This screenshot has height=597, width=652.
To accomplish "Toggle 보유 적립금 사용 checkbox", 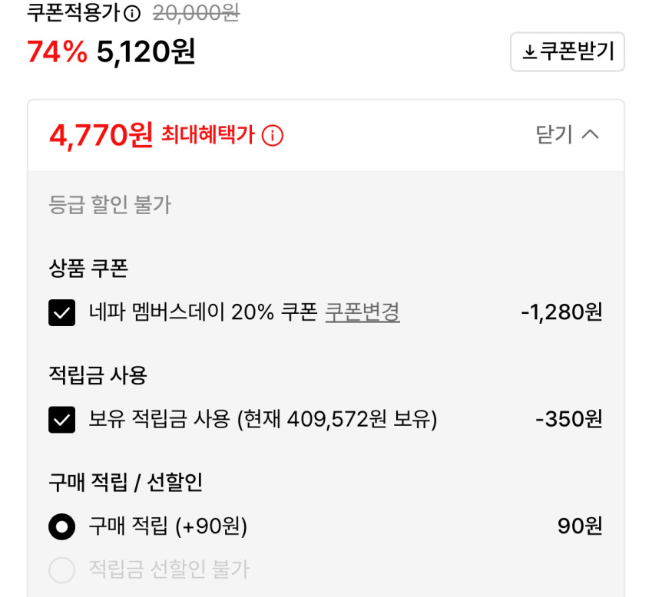I will point(61,420).
